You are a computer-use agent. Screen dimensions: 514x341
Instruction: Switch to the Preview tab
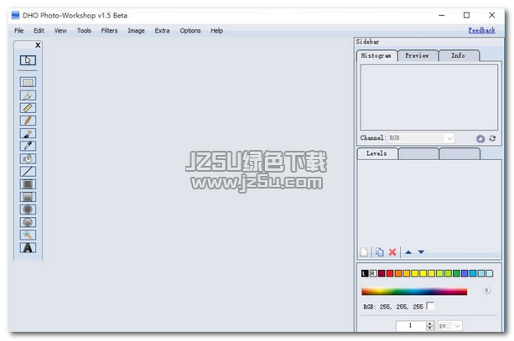pos(418,55)
